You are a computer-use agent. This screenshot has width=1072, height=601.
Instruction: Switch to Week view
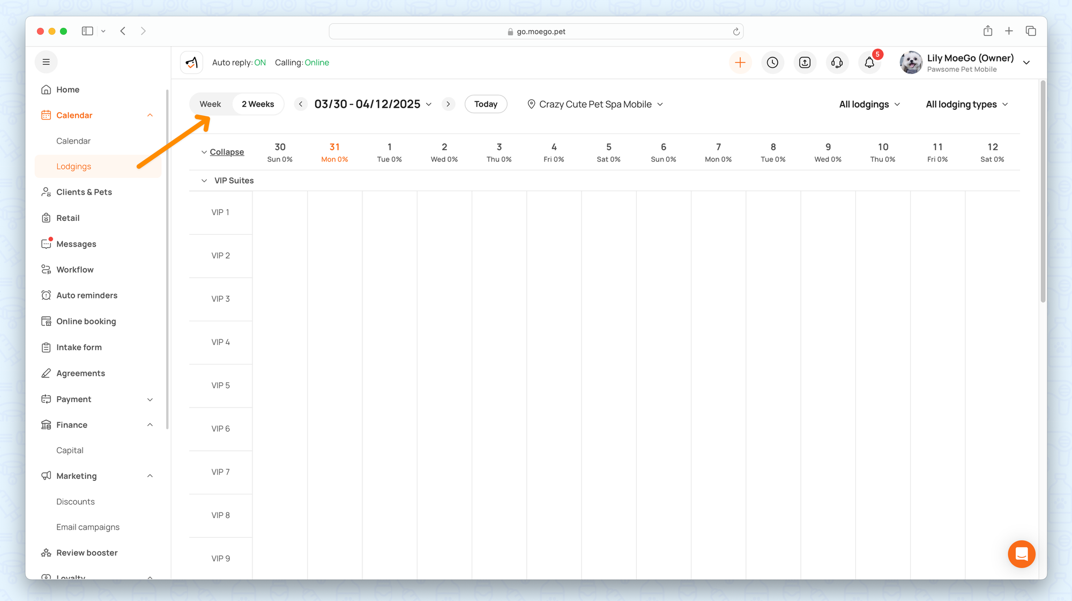(x=210, y=104)
